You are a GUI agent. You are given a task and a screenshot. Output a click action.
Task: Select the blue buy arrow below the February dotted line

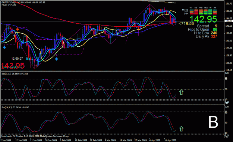click(56, 59)
